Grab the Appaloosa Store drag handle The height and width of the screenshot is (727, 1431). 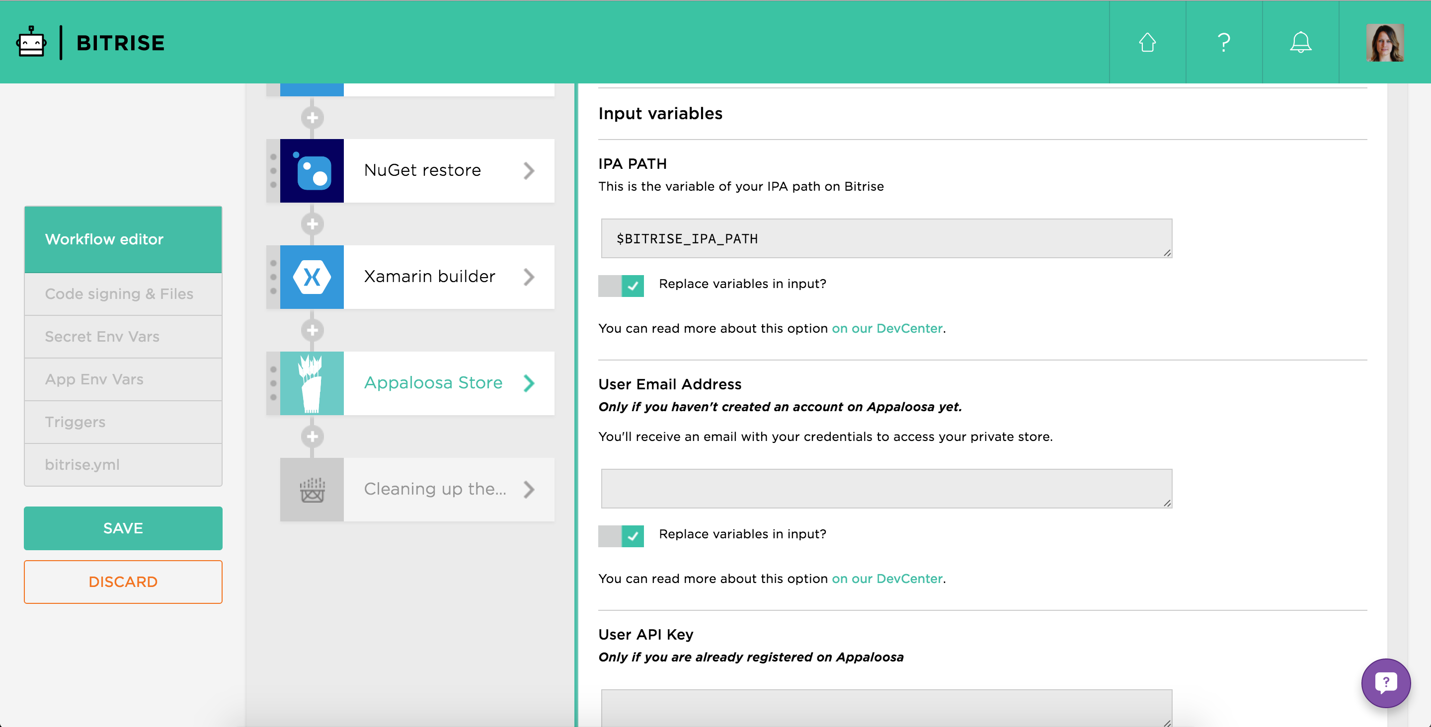click(x=273, y=383)
